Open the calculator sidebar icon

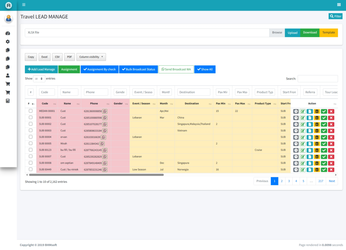click(x=8, y=101)
